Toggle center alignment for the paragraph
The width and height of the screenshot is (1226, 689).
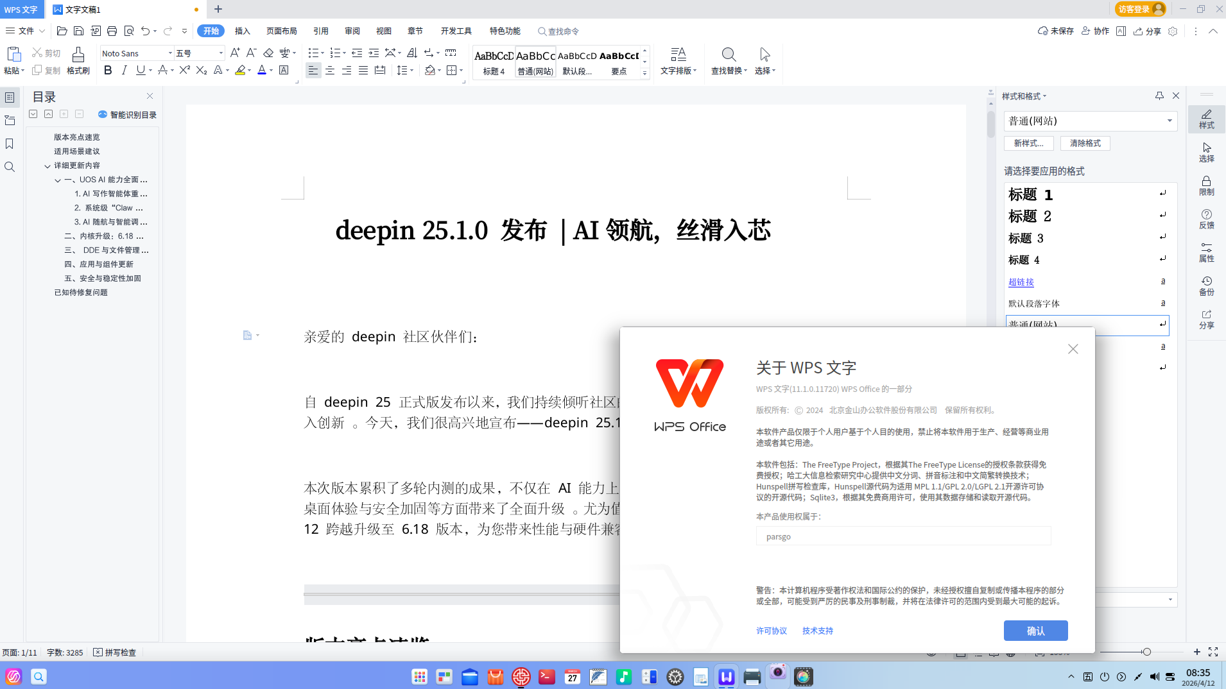coord(330,71)
